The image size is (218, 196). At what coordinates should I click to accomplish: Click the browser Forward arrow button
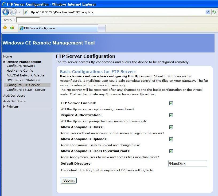point(13,12)
